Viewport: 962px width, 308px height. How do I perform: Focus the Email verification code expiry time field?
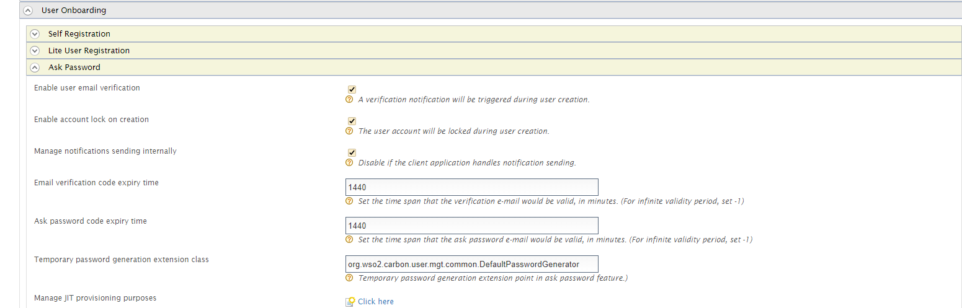click(471, 187)
